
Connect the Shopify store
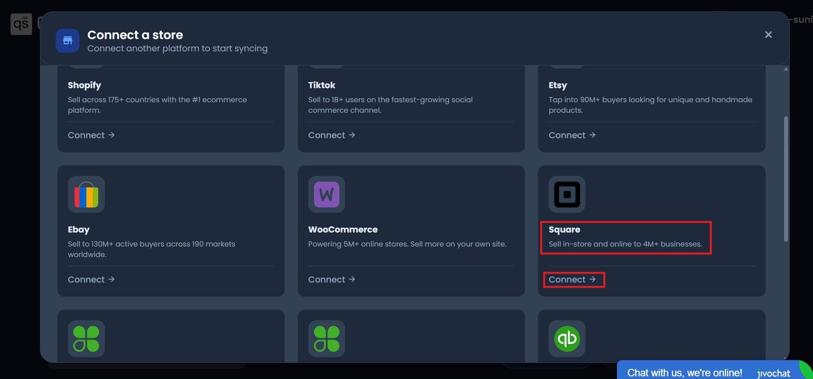(91, 135)
